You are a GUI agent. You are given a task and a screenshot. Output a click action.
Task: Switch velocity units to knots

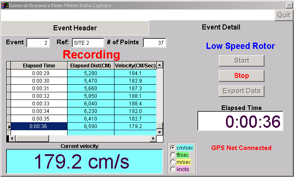[172, 169]
